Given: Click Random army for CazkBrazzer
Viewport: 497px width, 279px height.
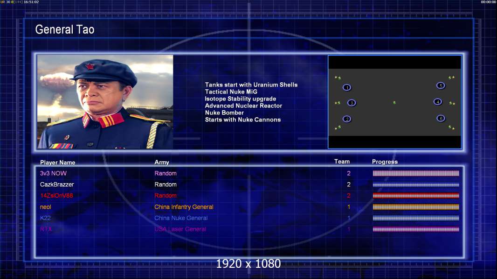Looking at the screenshot, I should [166, 184].
